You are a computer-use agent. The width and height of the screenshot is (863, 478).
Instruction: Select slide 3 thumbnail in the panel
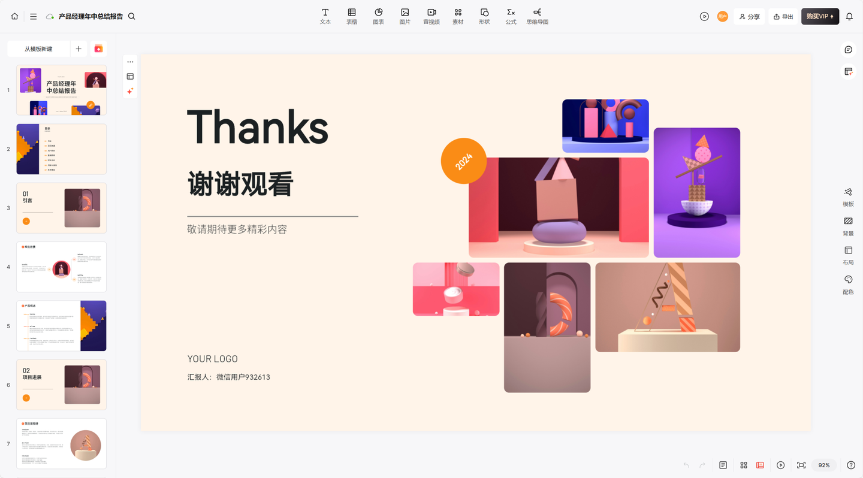point(61,208)
